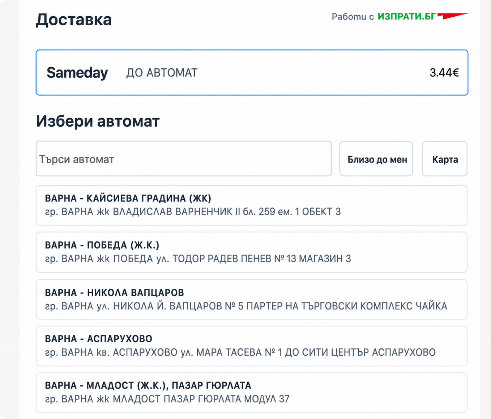Click the Работи с label
This screenshot has width=491, height=419.
tap(353, 17)
